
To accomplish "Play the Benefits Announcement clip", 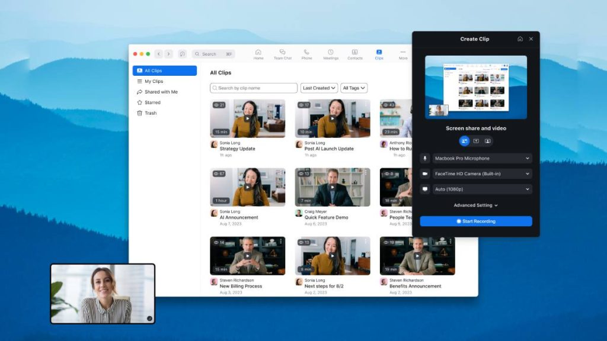I will pyautogui.click(x=417, y=256).
